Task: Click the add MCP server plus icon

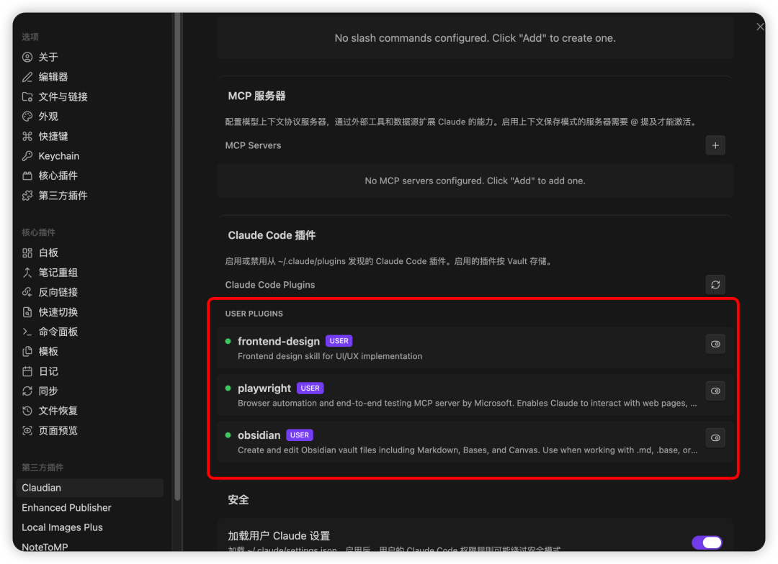Action: 715,145
